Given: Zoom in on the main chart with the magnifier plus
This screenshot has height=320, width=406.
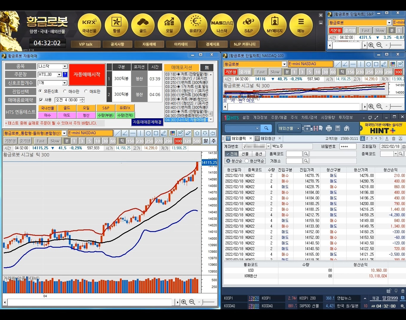Looking at the screenshot, I should pos(184,302).
